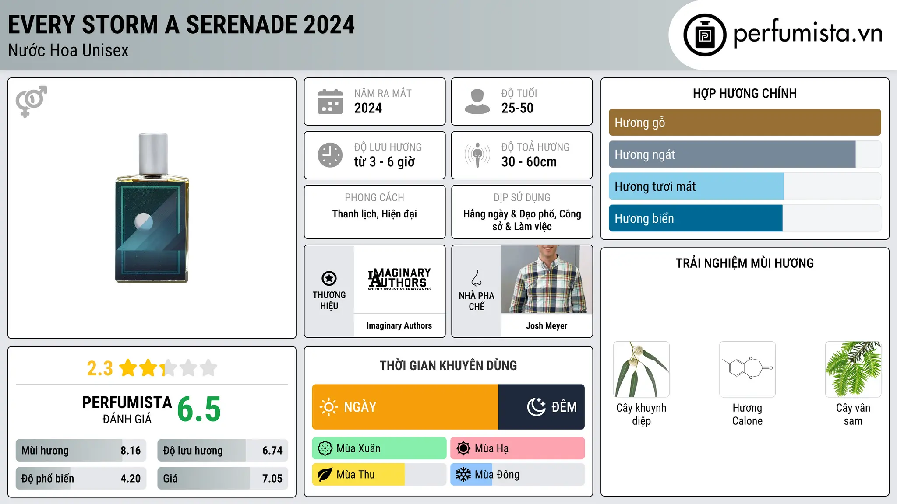Open the perfume bottle product image
The image size is (897, 504).
pos(152,208)
